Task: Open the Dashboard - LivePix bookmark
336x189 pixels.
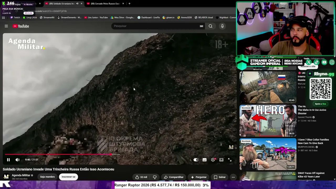Action: tap(149, 18)
